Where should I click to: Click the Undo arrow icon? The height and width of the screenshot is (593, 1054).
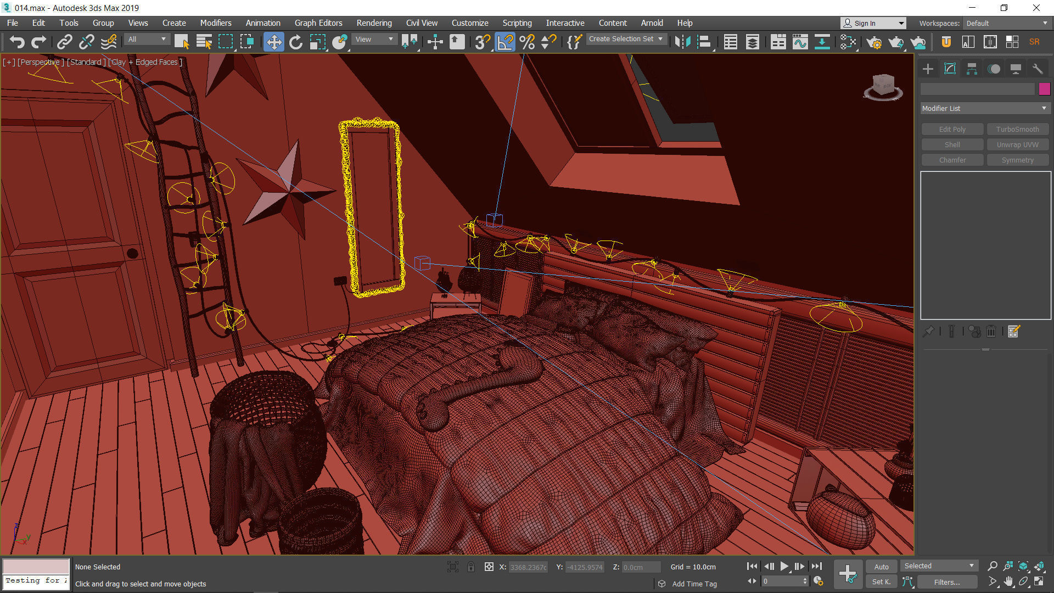click(17, 42)
